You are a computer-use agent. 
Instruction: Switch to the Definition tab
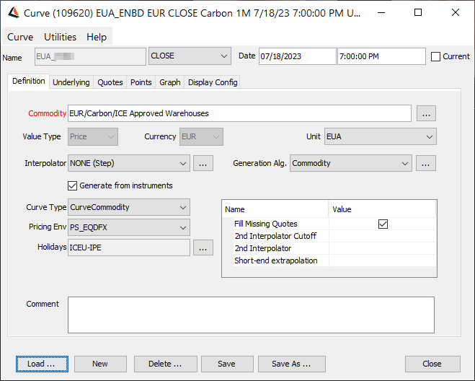coord(29,82)
